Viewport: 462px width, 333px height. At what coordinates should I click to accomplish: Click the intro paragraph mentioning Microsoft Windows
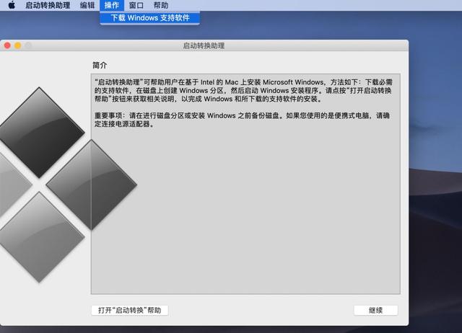tap(243, 90)
